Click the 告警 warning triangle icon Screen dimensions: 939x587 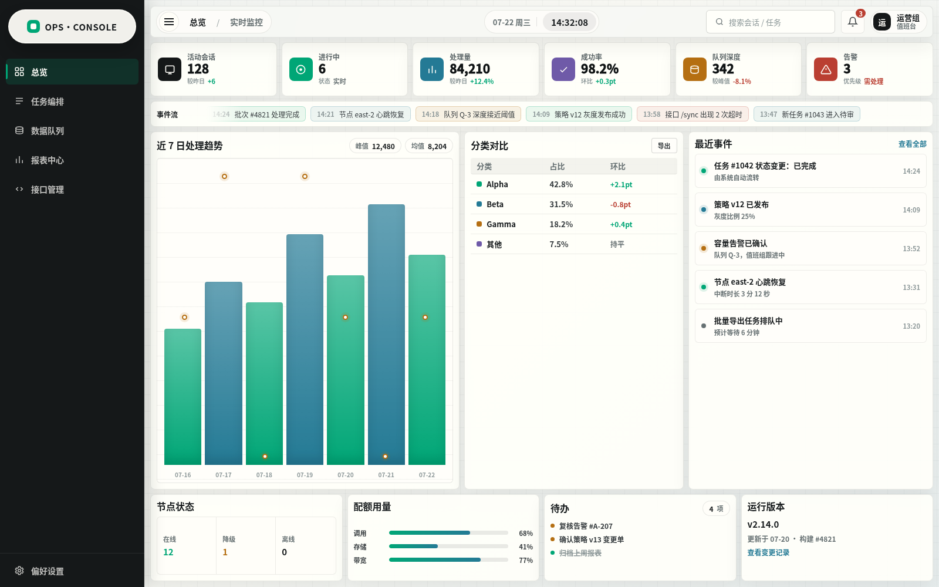826,69
